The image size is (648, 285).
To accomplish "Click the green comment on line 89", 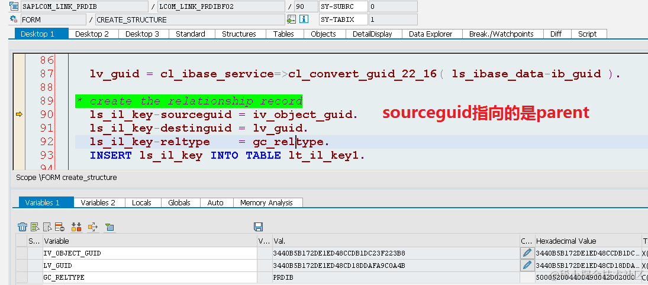I will click(x=189, y=101).
